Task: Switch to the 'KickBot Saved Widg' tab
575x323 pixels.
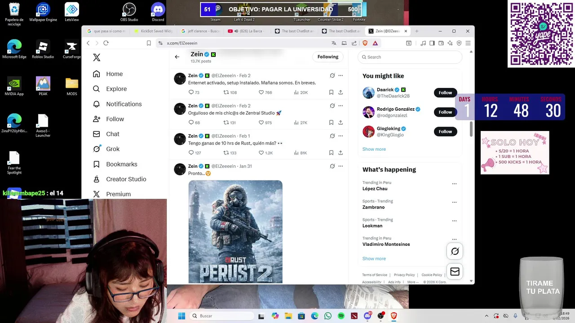Action: pos(153,31)
